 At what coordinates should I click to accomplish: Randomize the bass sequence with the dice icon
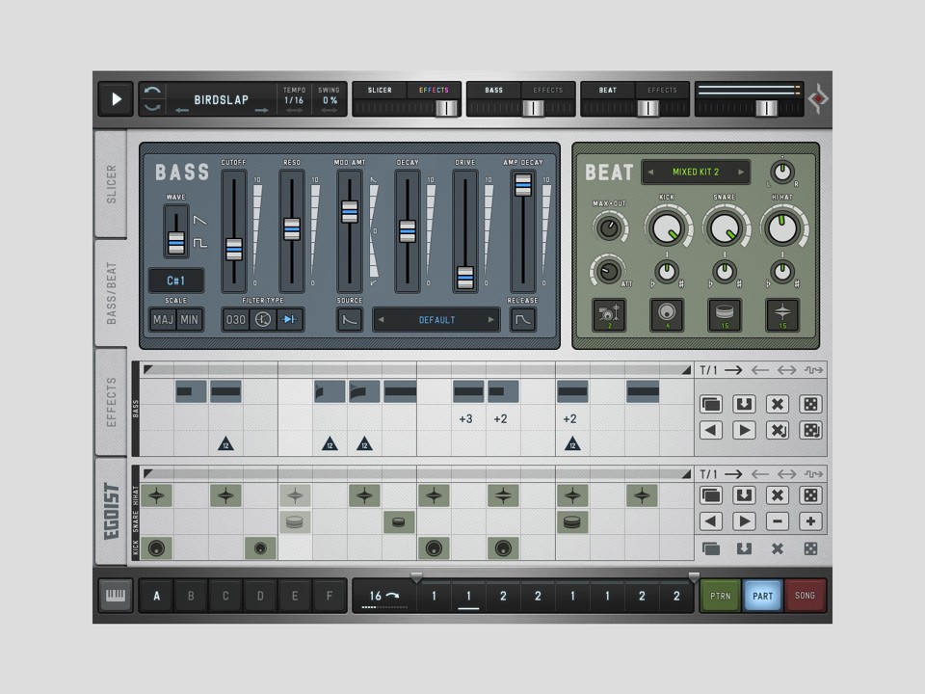coord(810,404)
